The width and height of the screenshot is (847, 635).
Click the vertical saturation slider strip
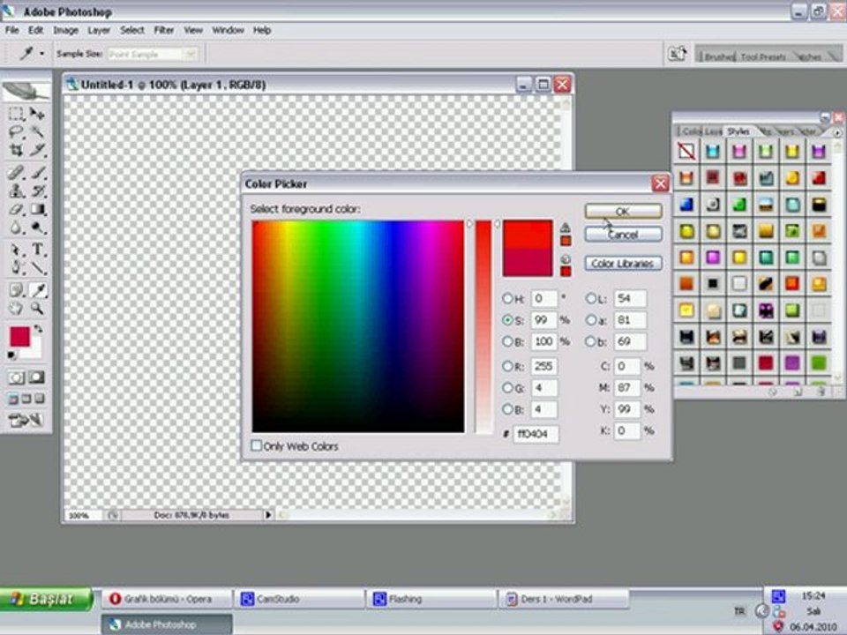(x=483, y=326)
